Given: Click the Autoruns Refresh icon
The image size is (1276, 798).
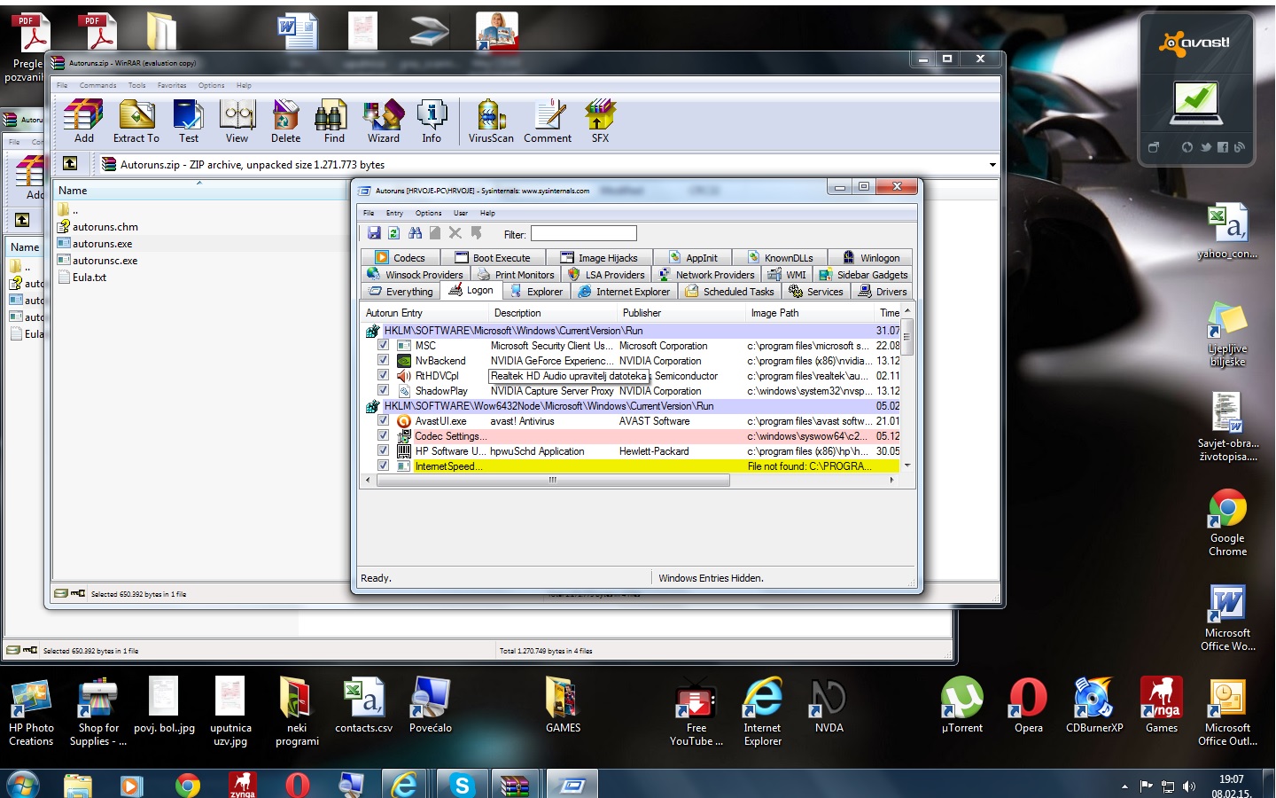Looking at the screenshot, I should pyautogui.click(x=394, y=233).
